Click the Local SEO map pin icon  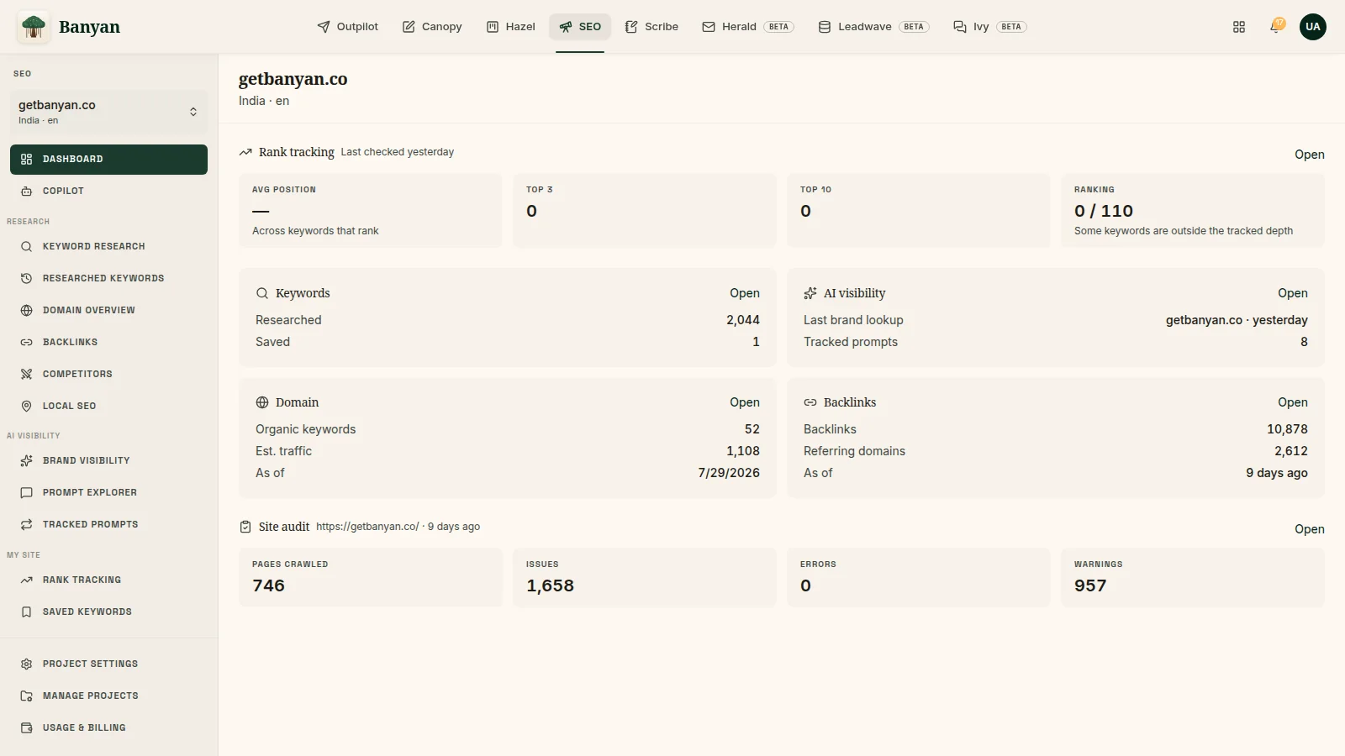26,406
